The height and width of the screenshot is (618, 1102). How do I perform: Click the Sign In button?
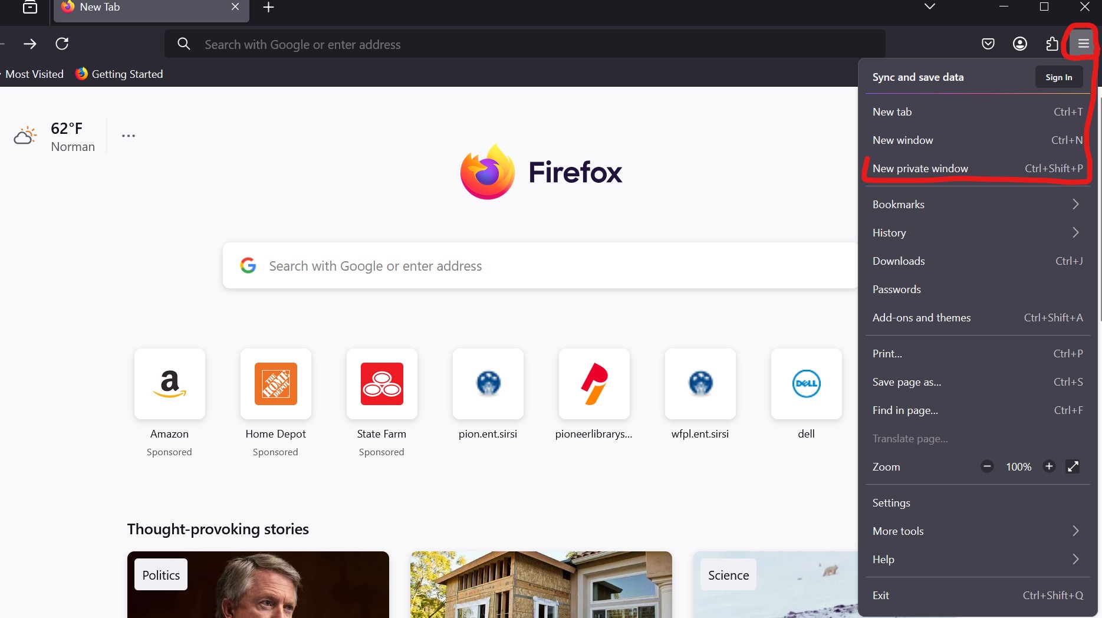click(1058, 77)
